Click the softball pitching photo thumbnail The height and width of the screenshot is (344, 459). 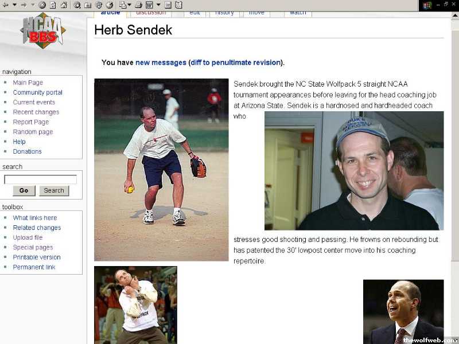161,170
